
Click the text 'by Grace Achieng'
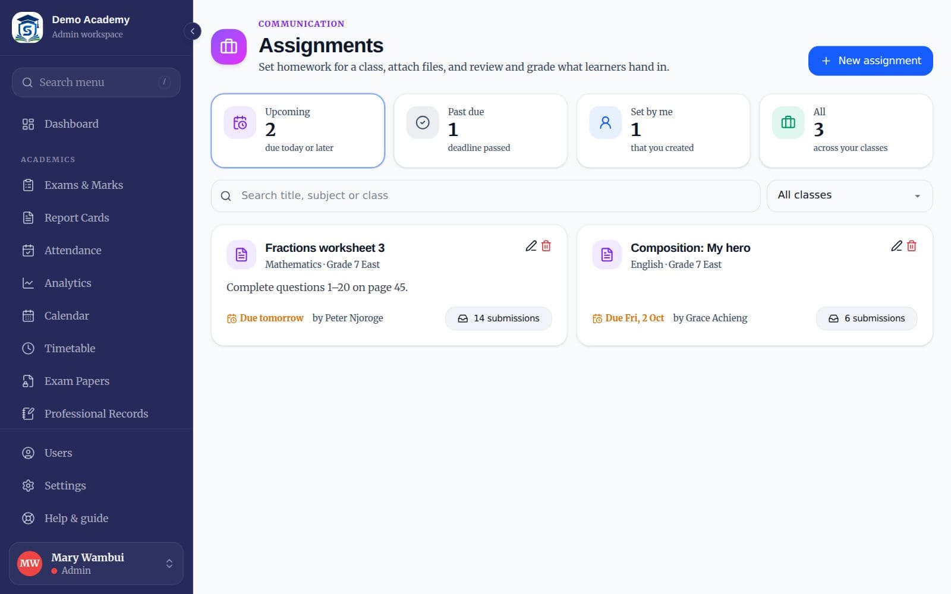pos(710,318)
